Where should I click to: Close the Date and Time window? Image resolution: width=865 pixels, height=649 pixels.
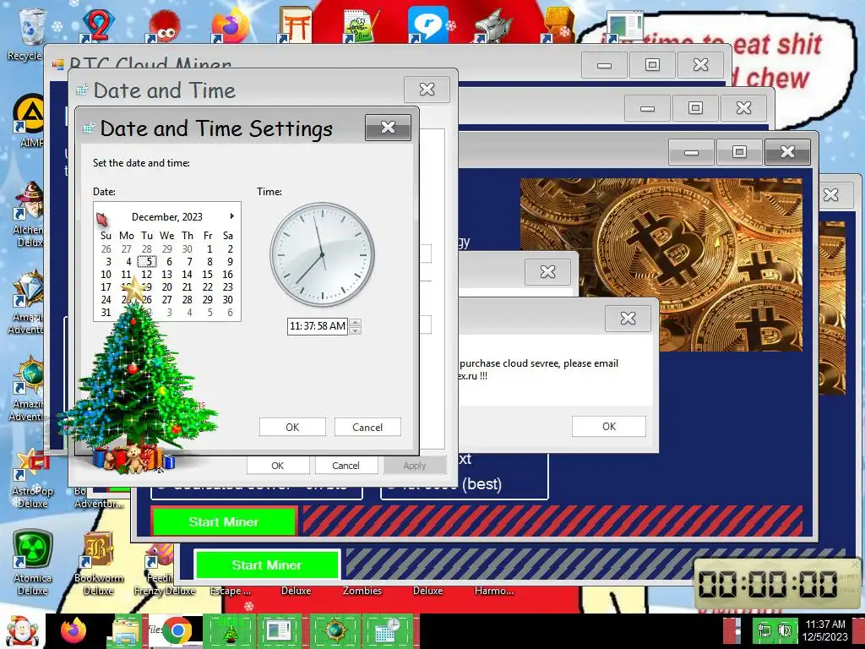coord(427,89)
